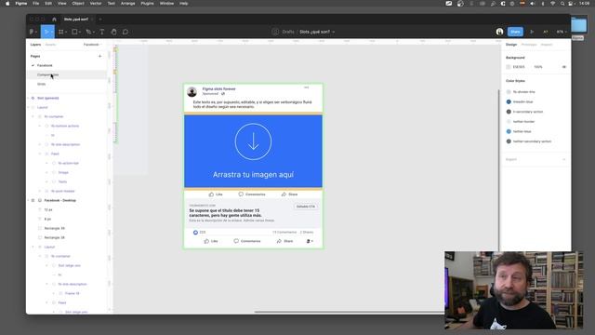The width and height of the screenshot is (595, 335).
Task: Switch to the Inspect tab
Action: point(547,45)
